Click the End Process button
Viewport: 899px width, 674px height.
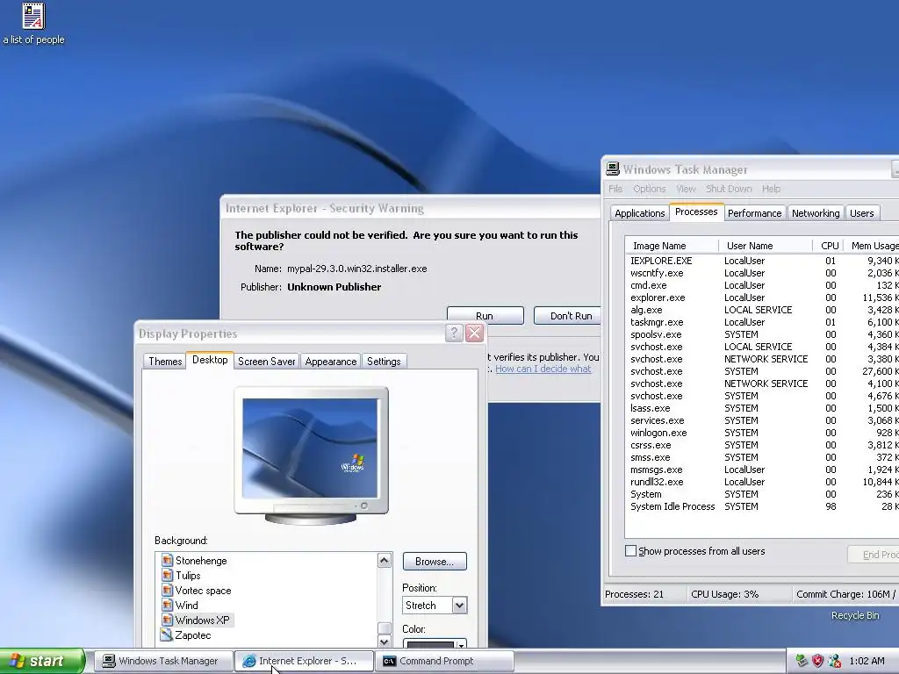pos(874,555)
